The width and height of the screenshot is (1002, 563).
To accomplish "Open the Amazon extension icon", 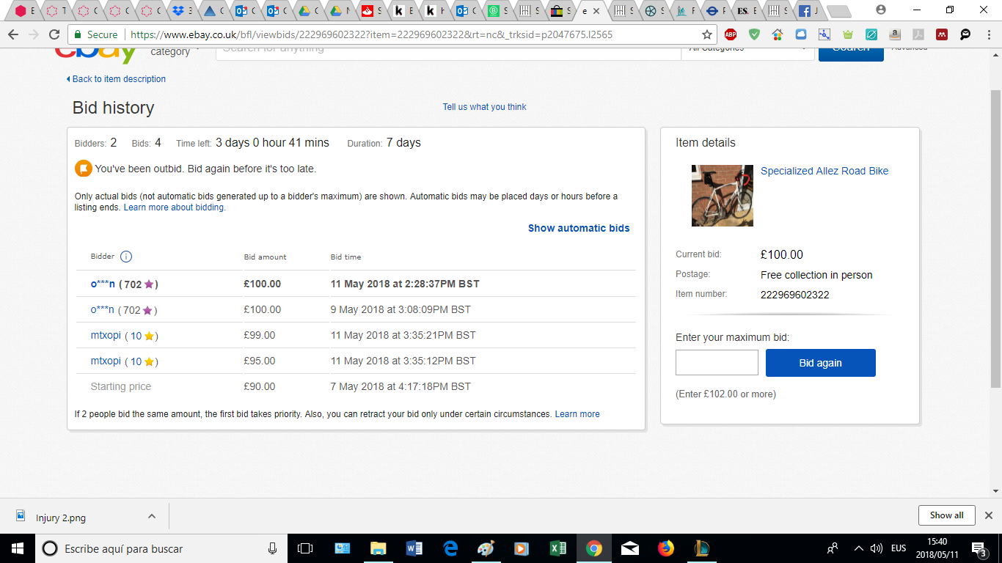I will tap(894, 34).
